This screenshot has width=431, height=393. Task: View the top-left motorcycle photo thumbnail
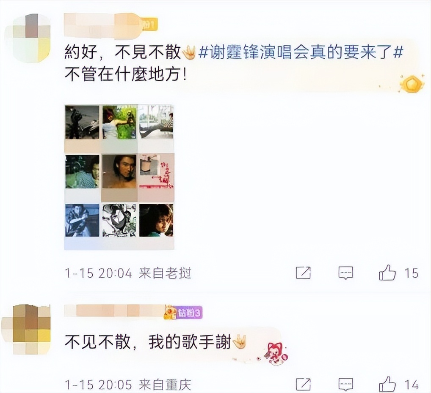click(82, 123)
